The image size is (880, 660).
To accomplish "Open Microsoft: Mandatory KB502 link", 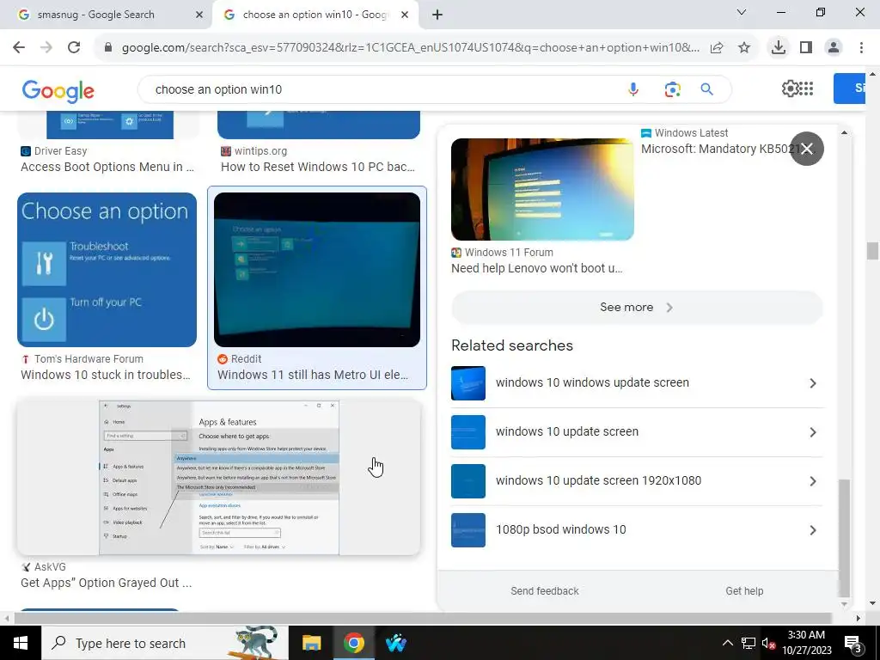I will 718,149.
